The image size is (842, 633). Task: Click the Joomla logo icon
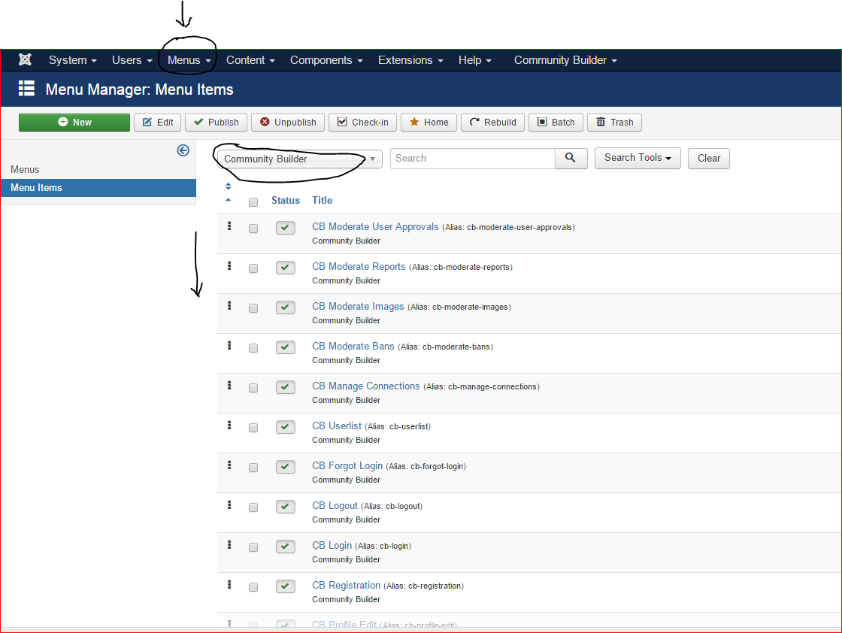[x=25, y=59]
